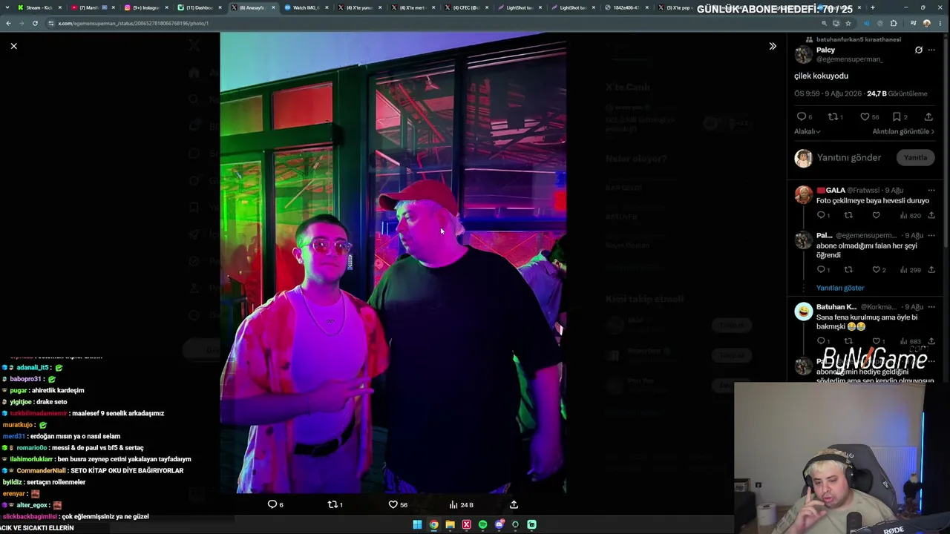Open a new browser tab with the plus button
950x534 pixels.
tap(872, 7)
